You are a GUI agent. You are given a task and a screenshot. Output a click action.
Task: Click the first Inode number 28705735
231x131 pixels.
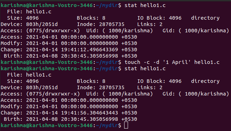point(112,24)
